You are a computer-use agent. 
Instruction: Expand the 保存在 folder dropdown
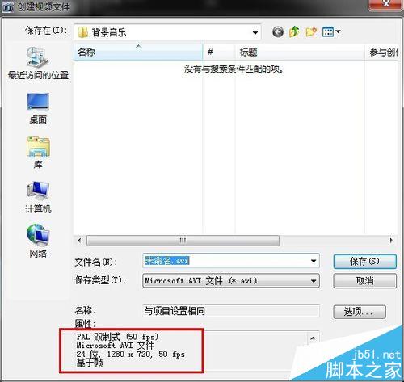255,33
